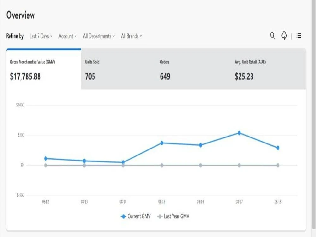The image size is (316, 237).
Task: Click the Overview heading
Action: tap(20, 15)
